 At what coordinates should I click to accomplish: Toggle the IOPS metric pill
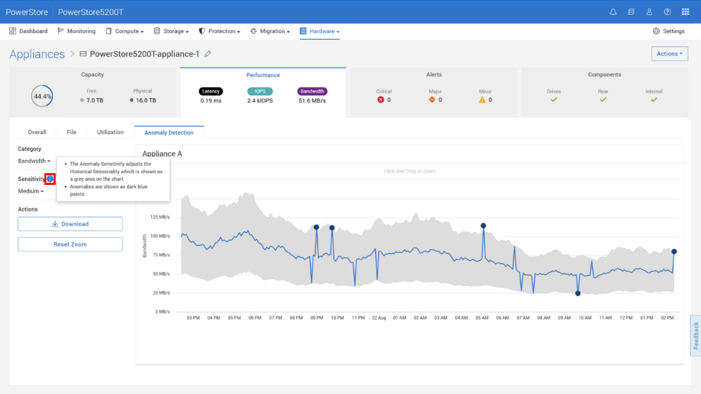click(x=260, y=91)
